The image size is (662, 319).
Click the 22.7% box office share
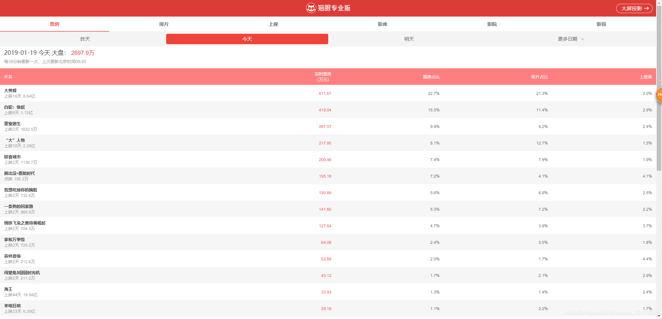pyautogui.click(x=434, y=93)
